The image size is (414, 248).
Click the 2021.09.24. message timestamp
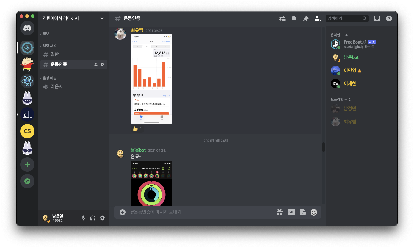click(157, 151)
